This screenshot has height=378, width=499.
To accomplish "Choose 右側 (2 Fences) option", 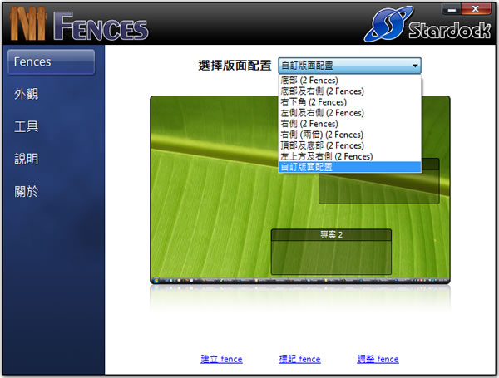I will pos(349,124).
